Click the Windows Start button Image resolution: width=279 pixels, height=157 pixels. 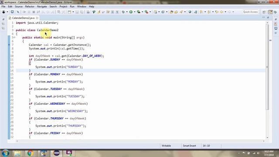tap(5, 153)
